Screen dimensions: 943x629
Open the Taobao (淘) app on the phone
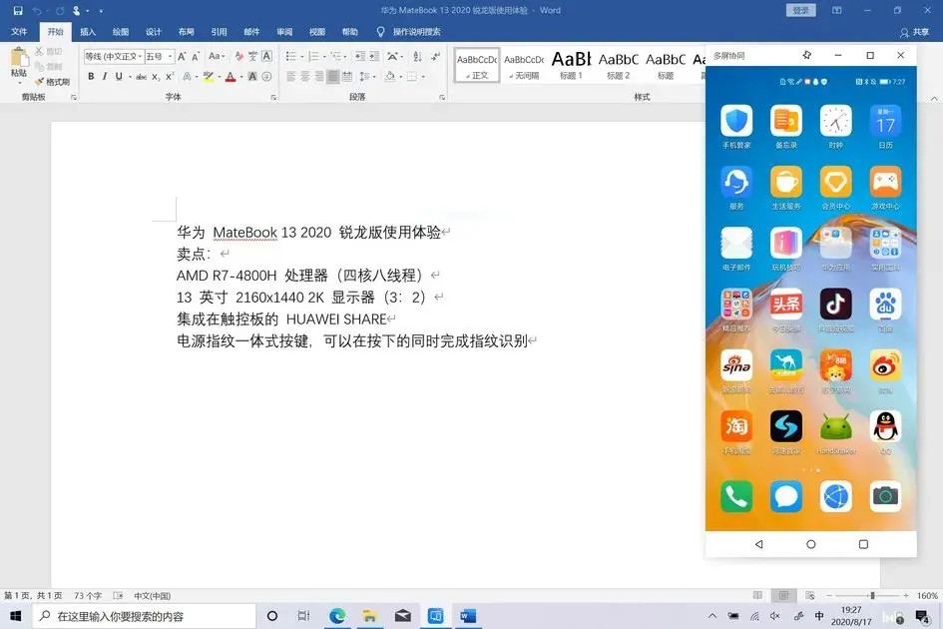736,426
